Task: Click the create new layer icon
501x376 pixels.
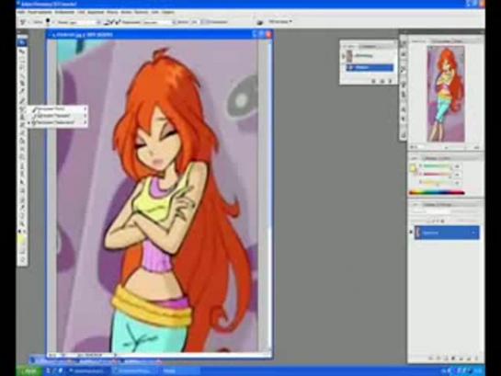Action: (468, 359)
